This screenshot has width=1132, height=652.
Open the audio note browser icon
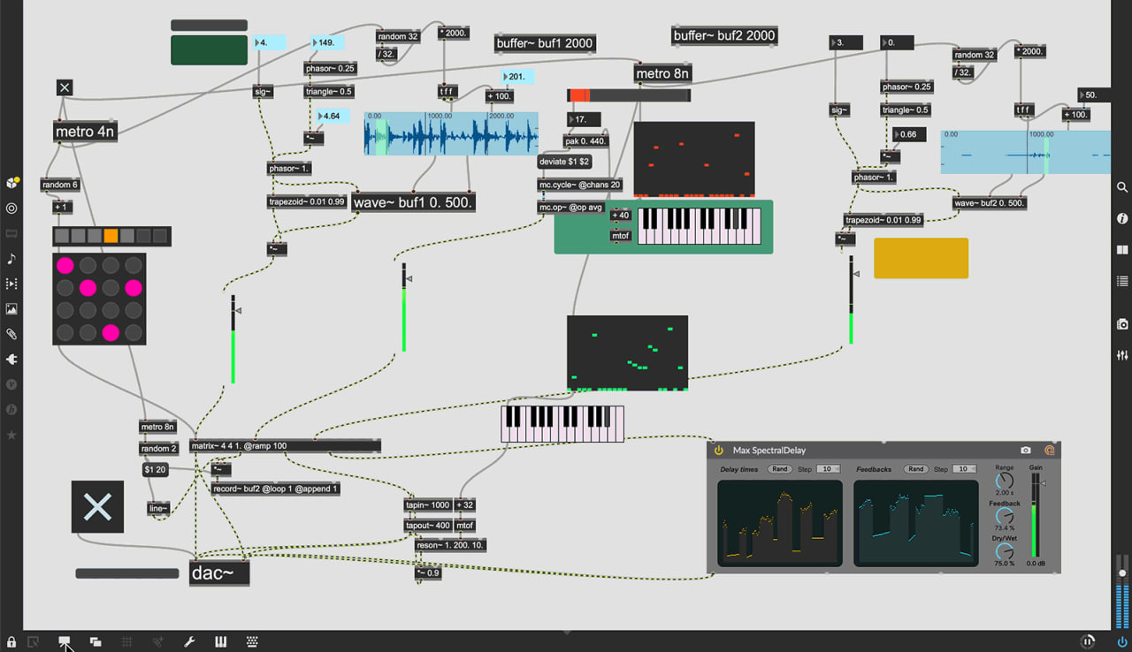pos(11,259)
